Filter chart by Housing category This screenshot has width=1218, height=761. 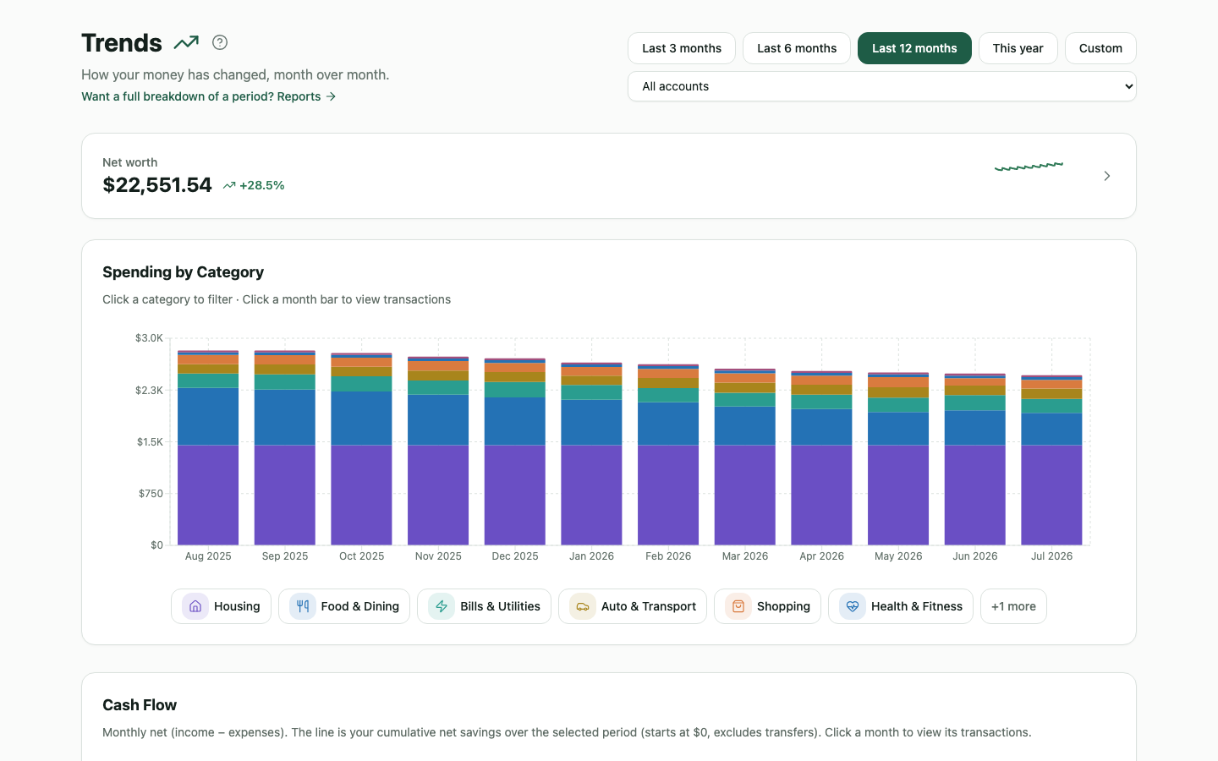[221, 606]
